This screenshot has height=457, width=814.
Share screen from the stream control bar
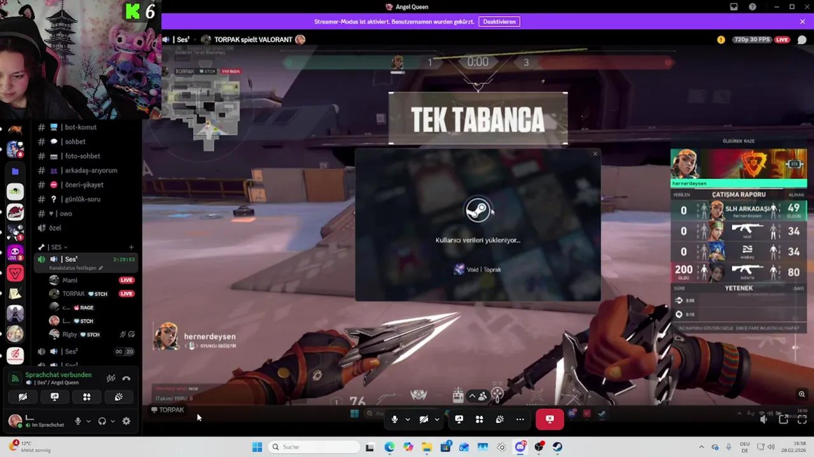pos(459,419)
